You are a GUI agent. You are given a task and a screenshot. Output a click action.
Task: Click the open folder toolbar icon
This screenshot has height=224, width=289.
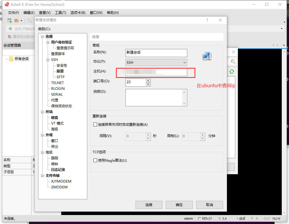(16, 21)
